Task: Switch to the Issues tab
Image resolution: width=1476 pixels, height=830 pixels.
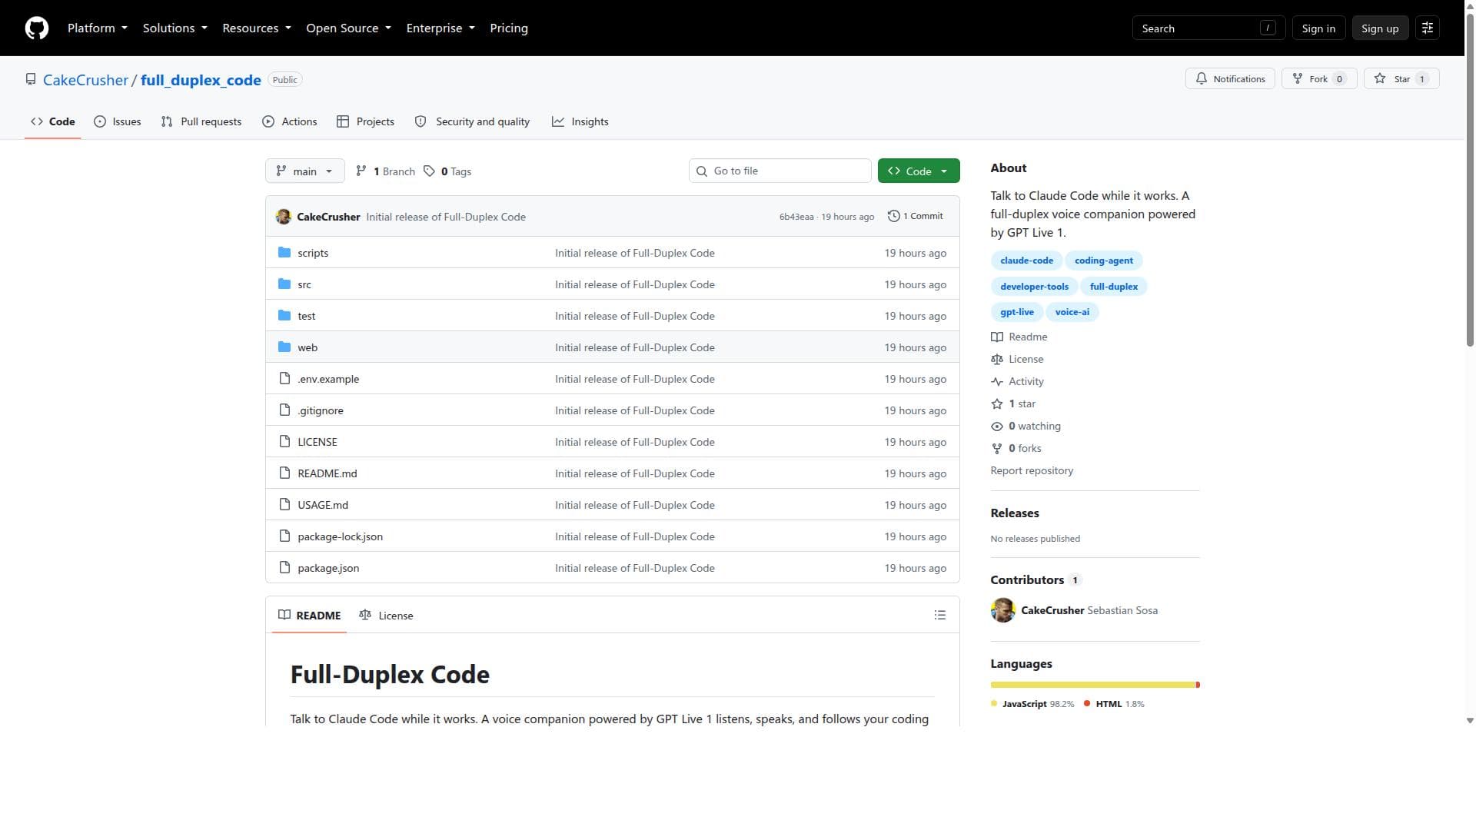Action: tap(118, 121)
